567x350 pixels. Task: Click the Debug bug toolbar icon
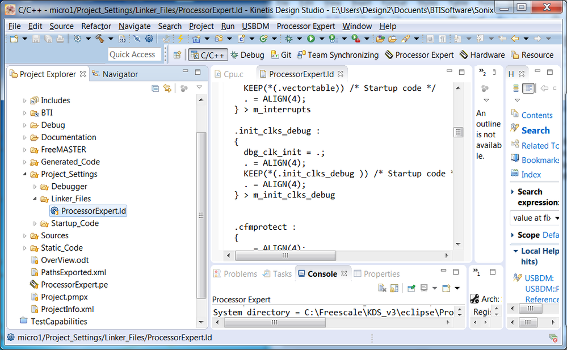click(x=288, y=39)
